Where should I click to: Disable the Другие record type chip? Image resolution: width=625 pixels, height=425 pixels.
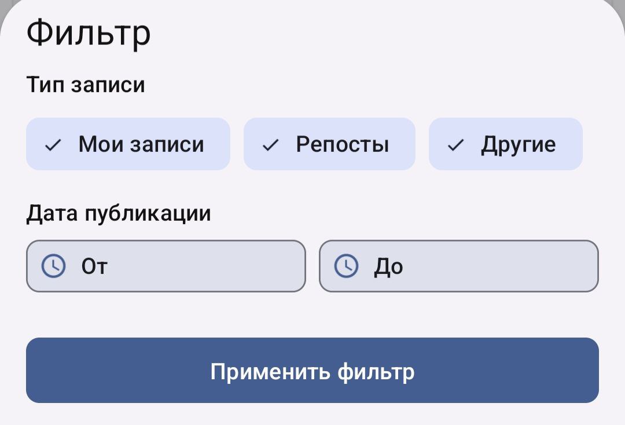click(505, 144)
